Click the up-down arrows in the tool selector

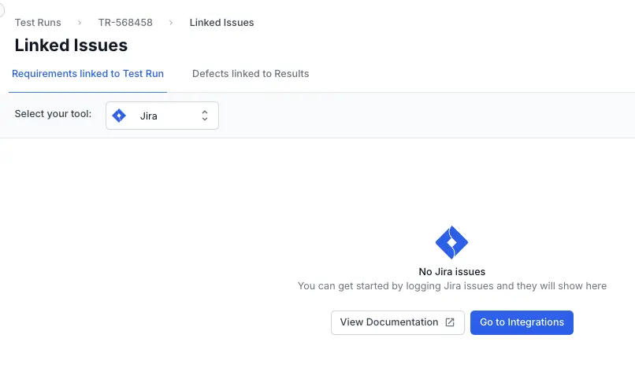[x=205, y=116]
